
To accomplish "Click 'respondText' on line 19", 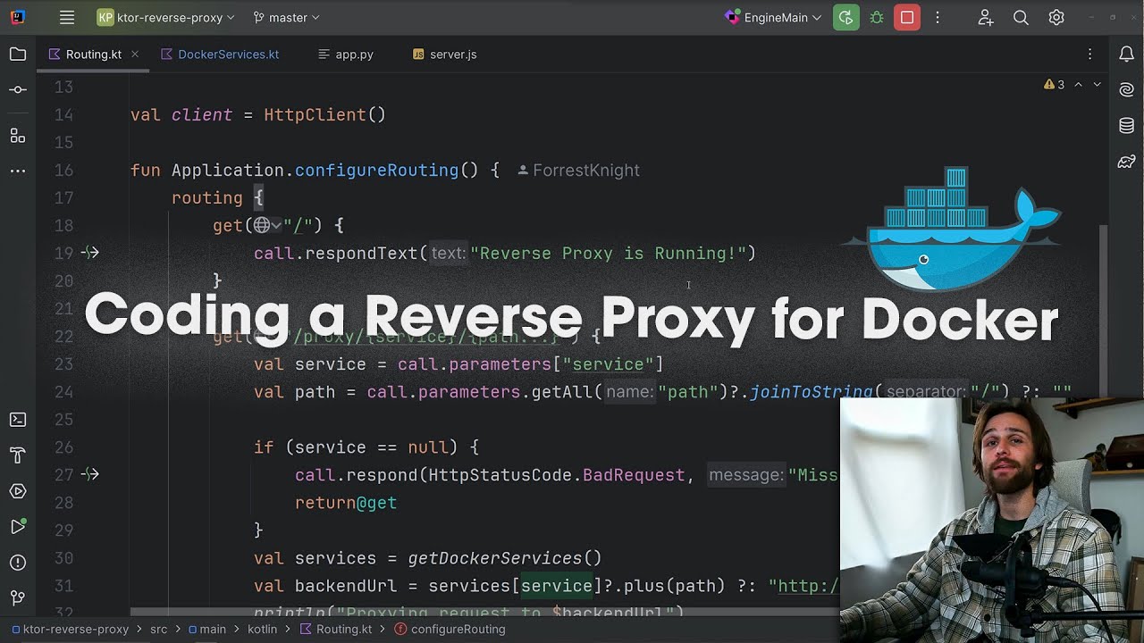I will [x=361, y=254].
